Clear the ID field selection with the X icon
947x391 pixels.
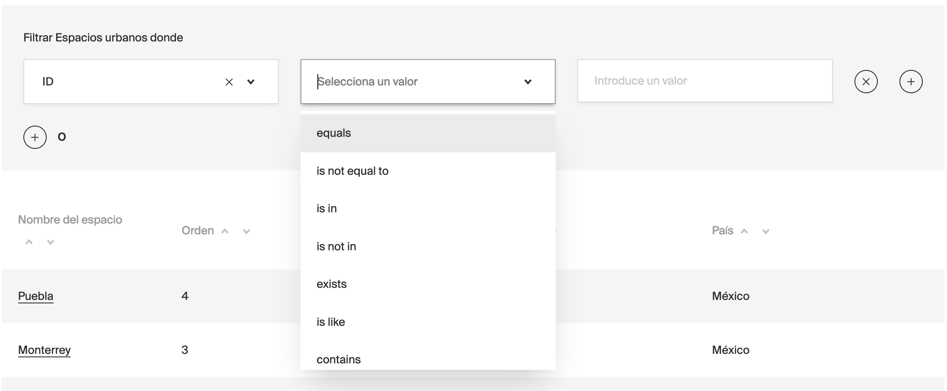(230, 81)
